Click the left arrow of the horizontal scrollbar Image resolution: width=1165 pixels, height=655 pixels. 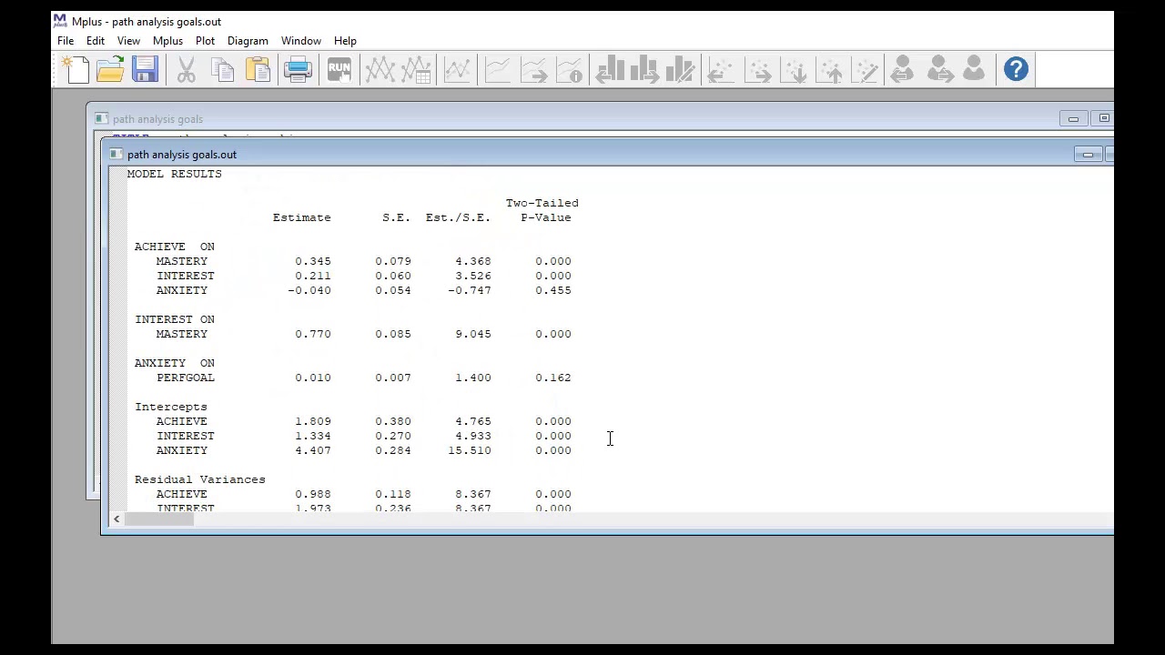[116, 519]
